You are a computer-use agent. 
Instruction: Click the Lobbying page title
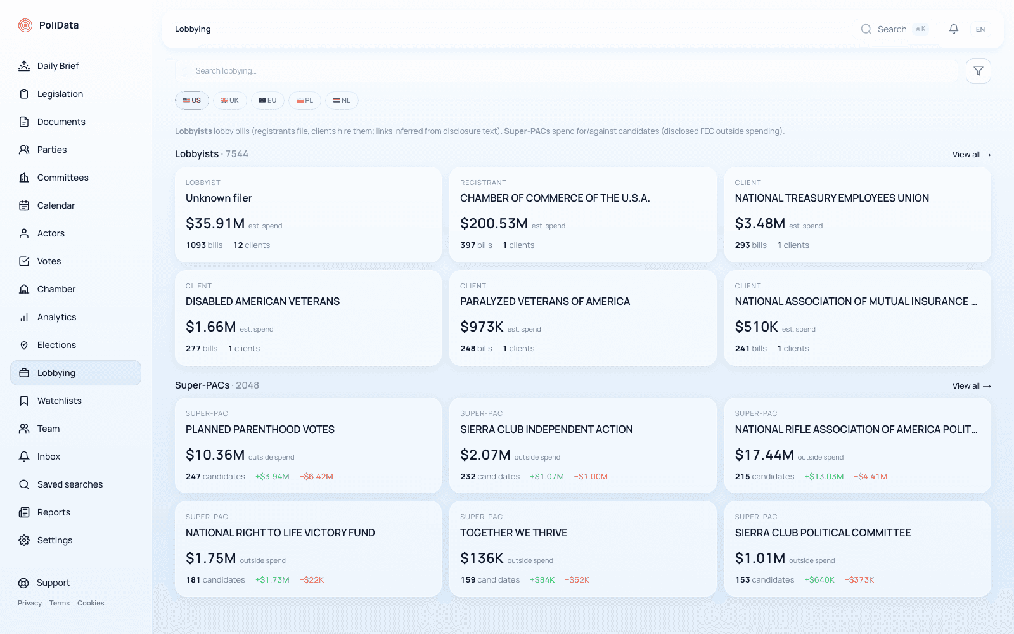tap(193, 29)
